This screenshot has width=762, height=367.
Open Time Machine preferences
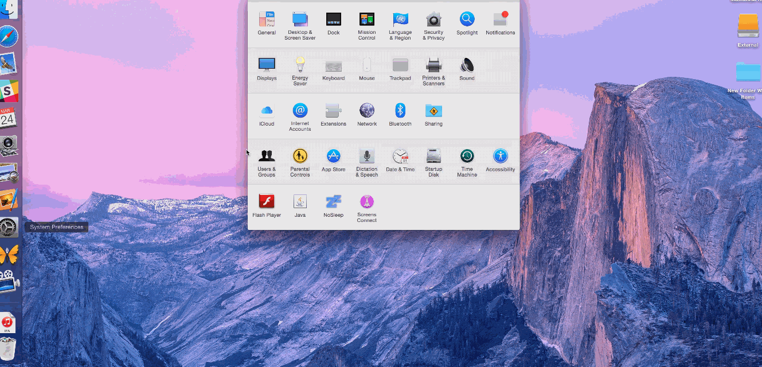[x=467, y=162]
